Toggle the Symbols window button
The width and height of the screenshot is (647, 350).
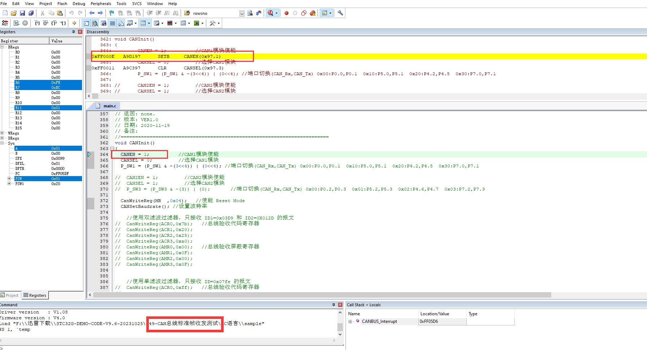click(104, 23)
